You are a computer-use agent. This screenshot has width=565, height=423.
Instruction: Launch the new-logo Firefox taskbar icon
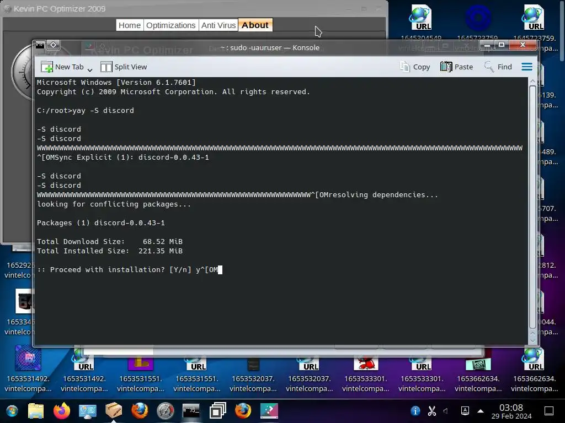pyautogui.click(x=62, y=411)
